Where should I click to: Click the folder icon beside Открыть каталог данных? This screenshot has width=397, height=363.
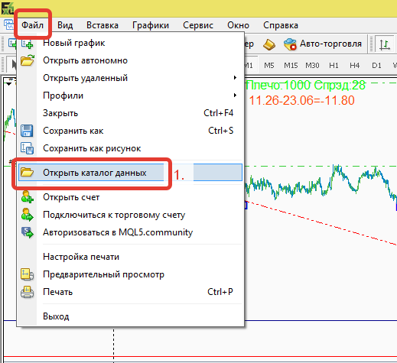[27, 172]
